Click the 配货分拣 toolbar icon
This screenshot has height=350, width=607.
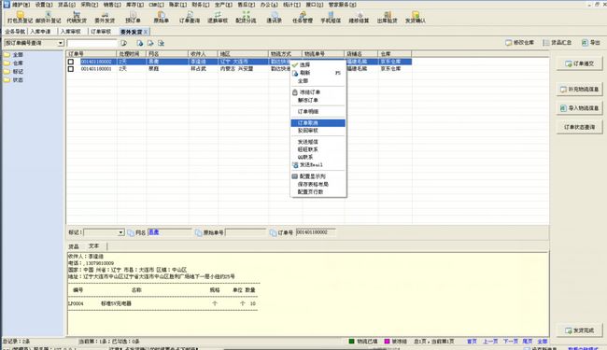[246, 17]
